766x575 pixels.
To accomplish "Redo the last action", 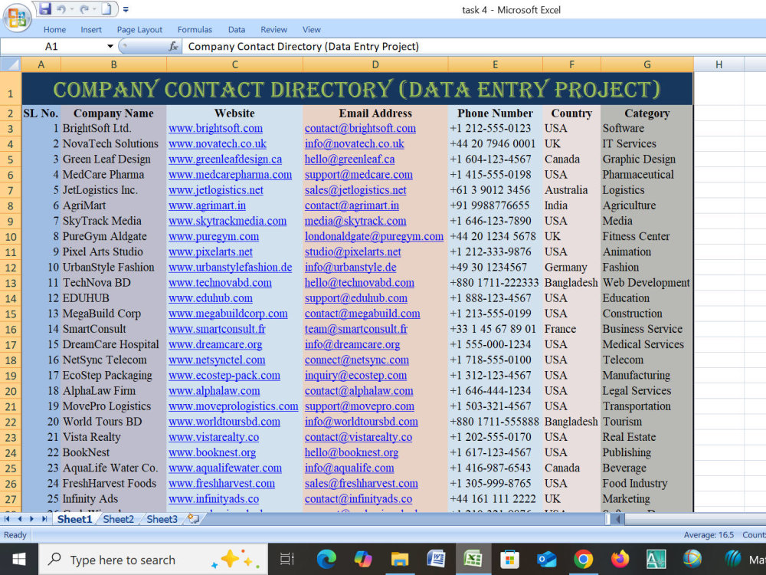I will 84,8.
